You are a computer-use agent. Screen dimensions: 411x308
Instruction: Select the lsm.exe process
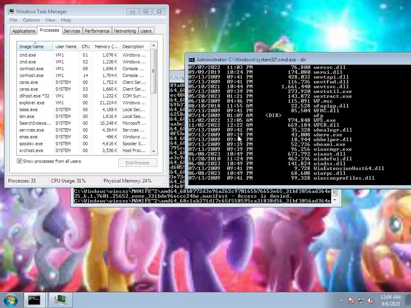click(83, 116)
